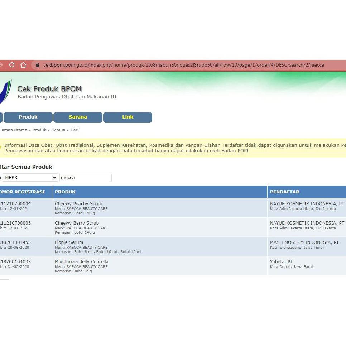Screen dimensions: 346x346
Task: Follow the Cari breadcrumb link
Action: click(75, 130)
